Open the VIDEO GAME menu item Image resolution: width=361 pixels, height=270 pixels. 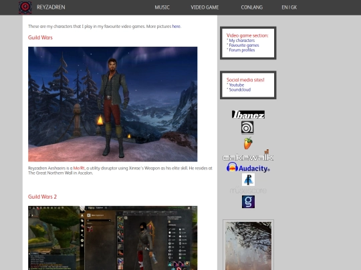coord(205,7)
